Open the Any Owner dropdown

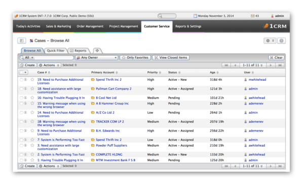97,58
